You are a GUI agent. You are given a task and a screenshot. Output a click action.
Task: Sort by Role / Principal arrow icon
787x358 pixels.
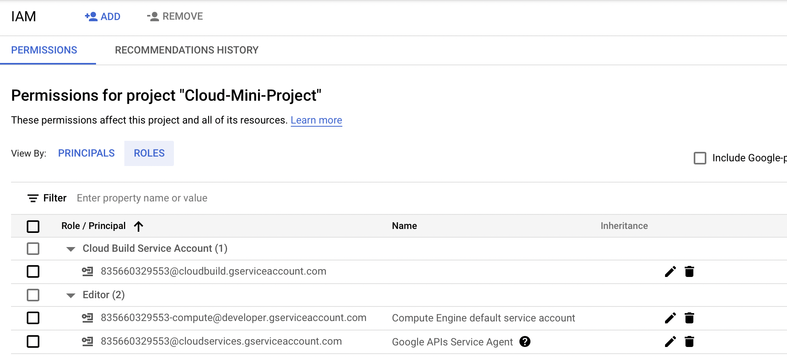139,226
